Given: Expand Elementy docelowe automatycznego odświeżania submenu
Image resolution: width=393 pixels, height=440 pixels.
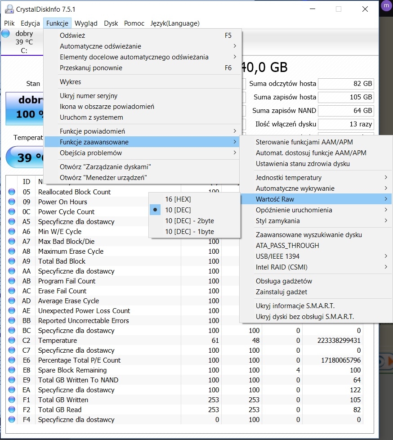Looking at the screenshot, I should pyautogui.click(x=143, y=57).
